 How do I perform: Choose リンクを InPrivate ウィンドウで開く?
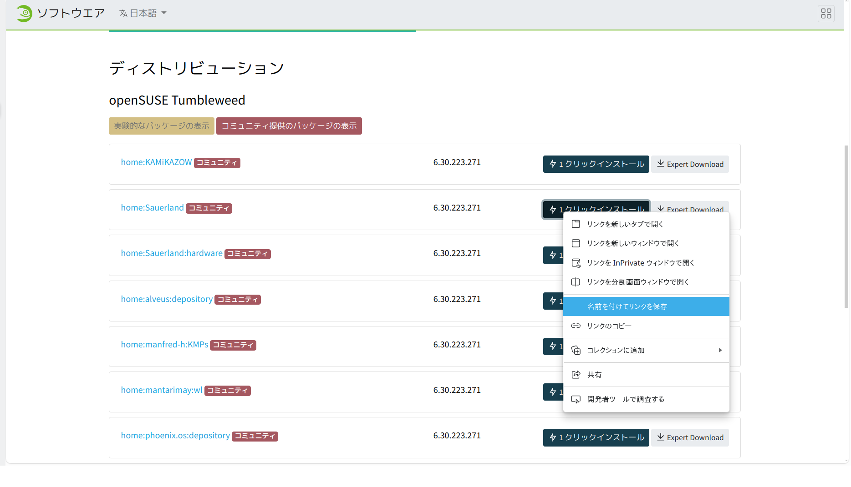646,263
